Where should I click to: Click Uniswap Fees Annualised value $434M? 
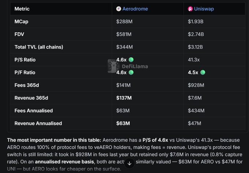[196, 111]
